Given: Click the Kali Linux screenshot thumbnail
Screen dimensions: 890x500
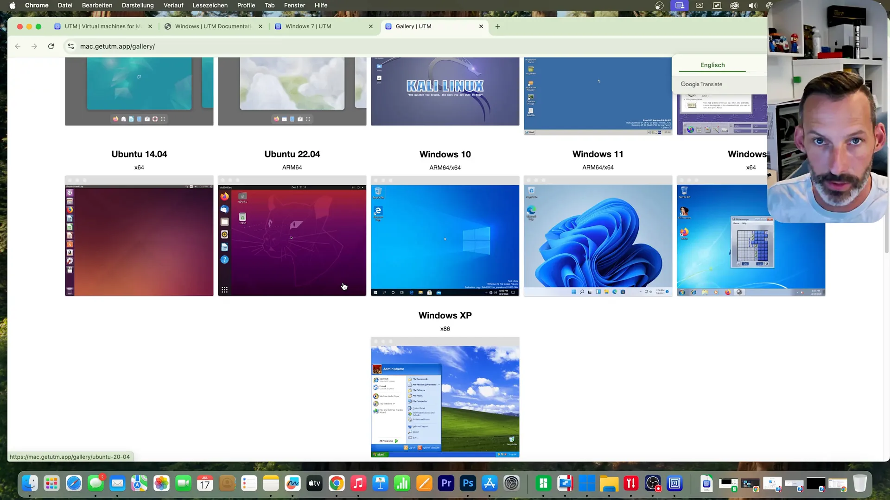Looking at the screenshot, I should coord(445,91).
